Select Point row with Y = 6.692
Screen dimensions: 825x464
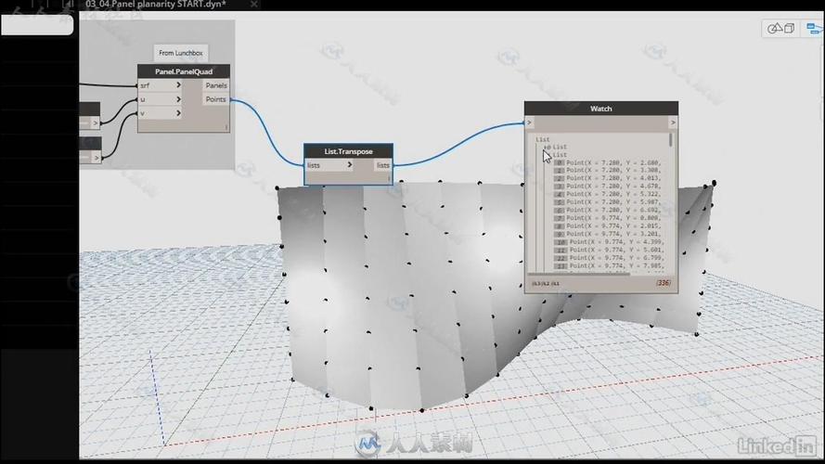pos(608,210)
